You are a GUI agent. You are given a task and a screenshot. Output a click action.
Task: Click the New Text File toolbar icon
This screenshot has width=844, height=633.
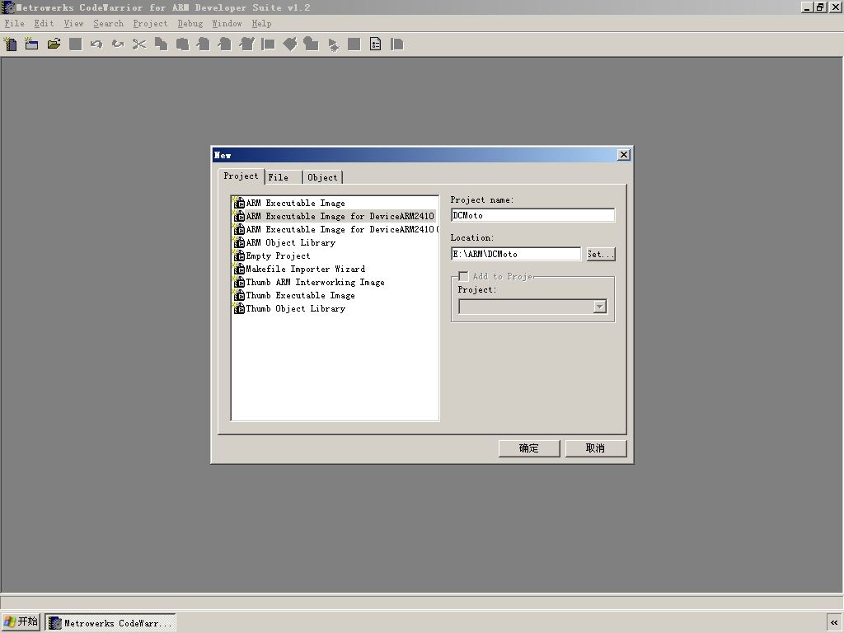(x=10, y=45)
